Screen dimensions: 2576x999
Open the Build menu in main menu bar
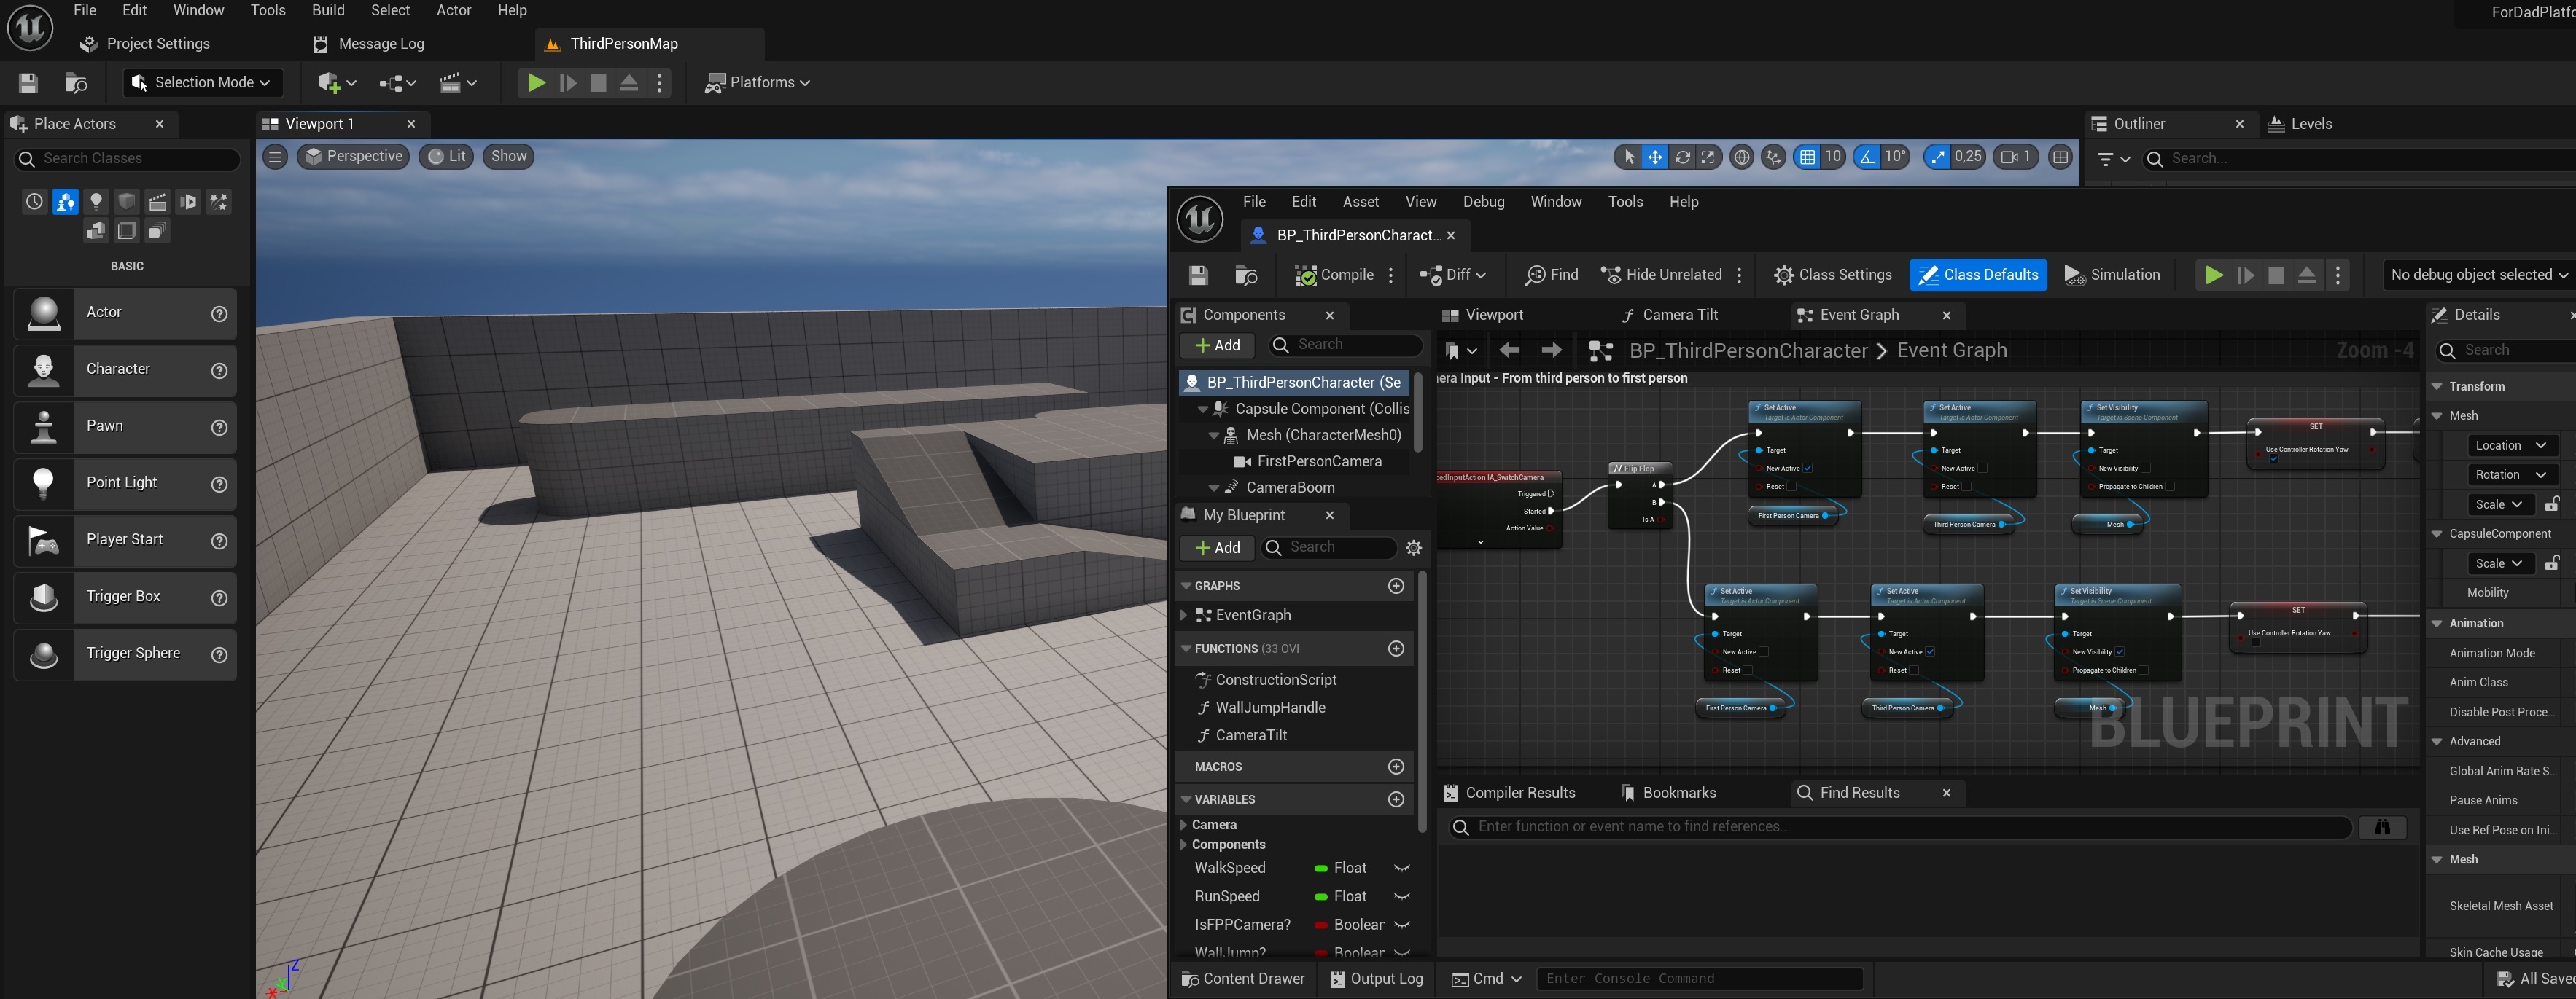click(328, 11)
